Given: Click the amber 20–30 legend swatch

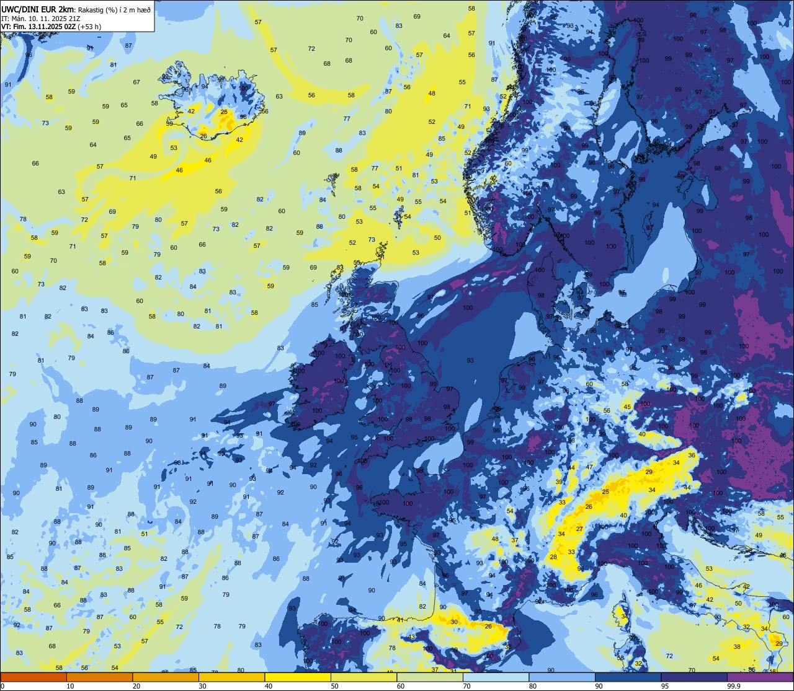Looking at the screenshot, I should (166, 677).
